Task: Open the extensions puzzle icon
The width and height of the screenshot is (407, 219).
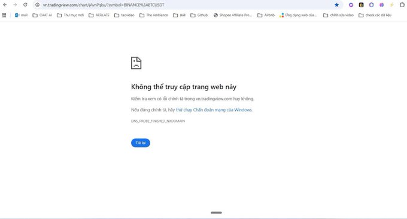Action: point(402,5)
